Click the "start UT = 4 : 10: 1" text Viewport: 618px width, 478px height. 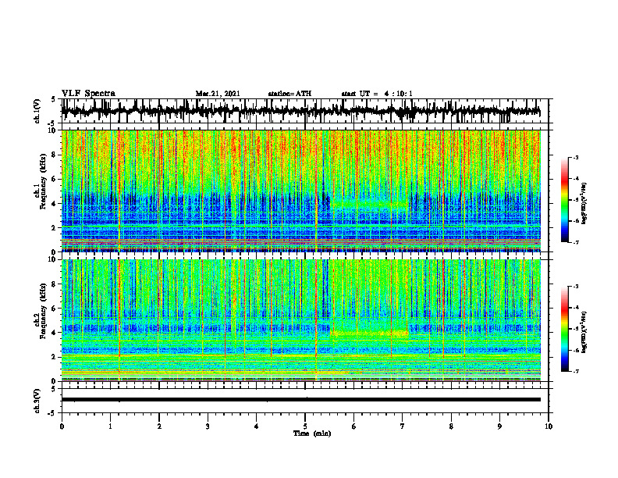[x=377, y=94]
